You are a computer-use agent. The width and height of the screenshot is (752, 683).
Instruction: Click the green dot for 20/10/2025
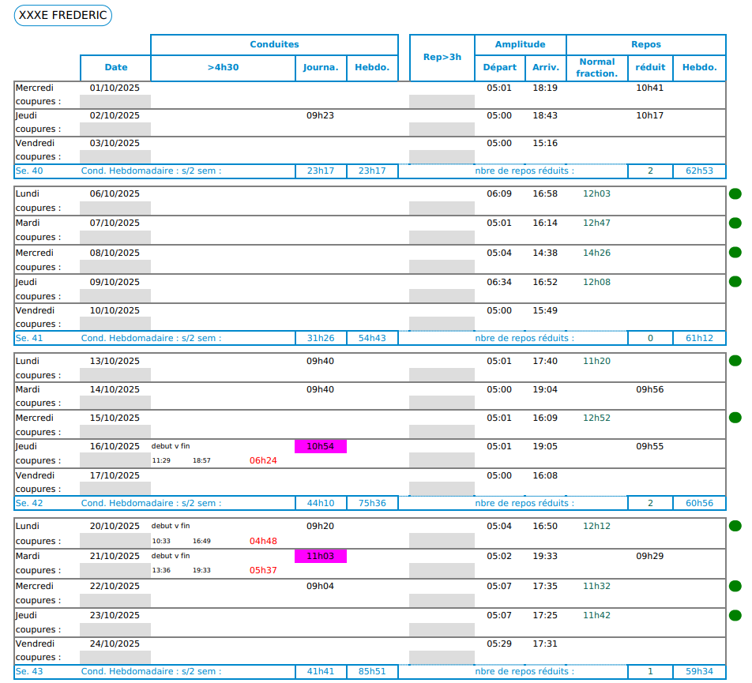tap(735, 527)
